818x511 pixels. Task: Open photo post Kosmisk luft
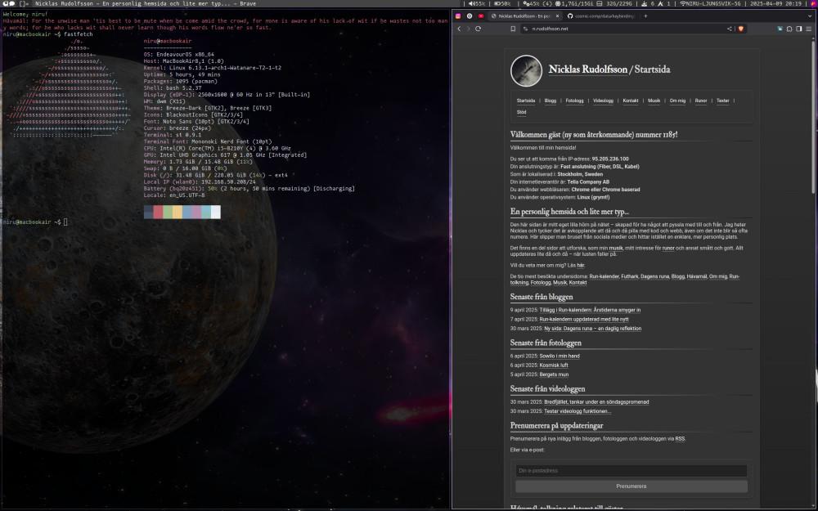(x=554, y=365)
